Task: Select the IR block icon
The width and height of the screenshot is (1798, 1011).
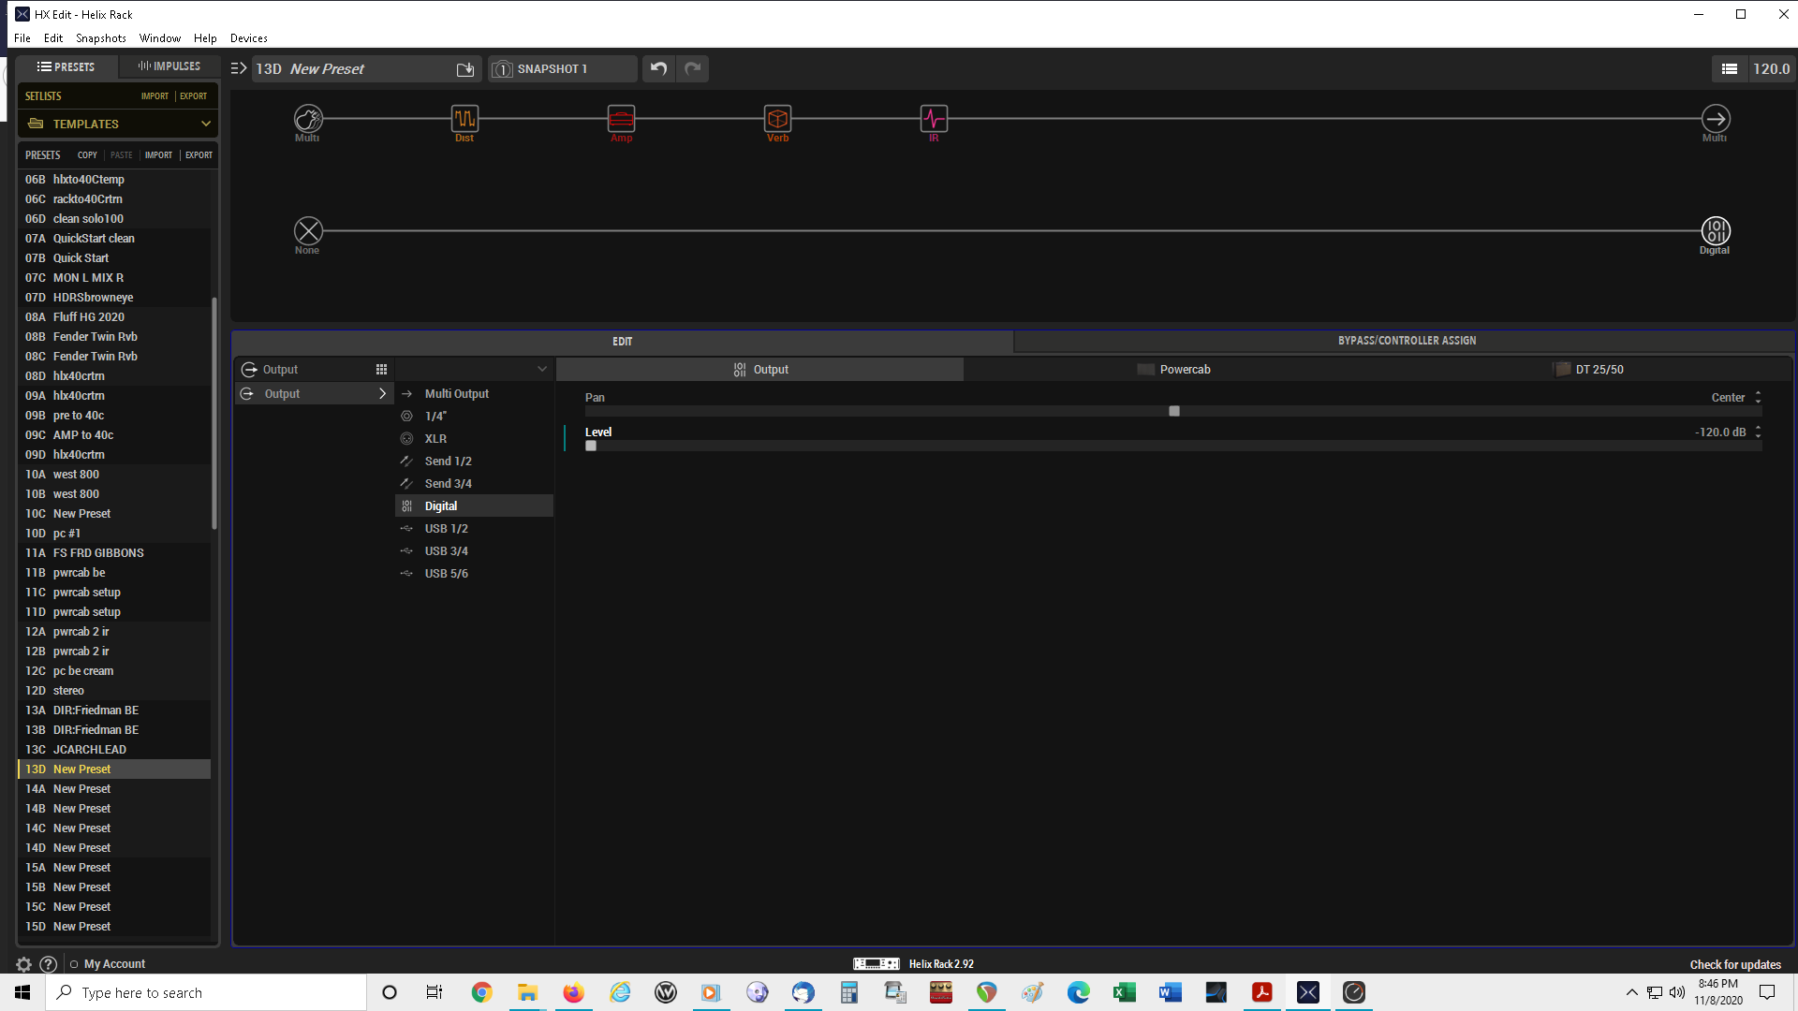Action: 934,119
